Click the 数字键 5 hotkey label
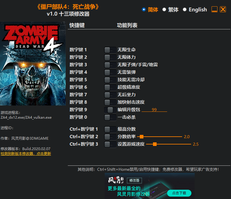The width and height of the screenshot is (231, 199). [x=78, y=80]
